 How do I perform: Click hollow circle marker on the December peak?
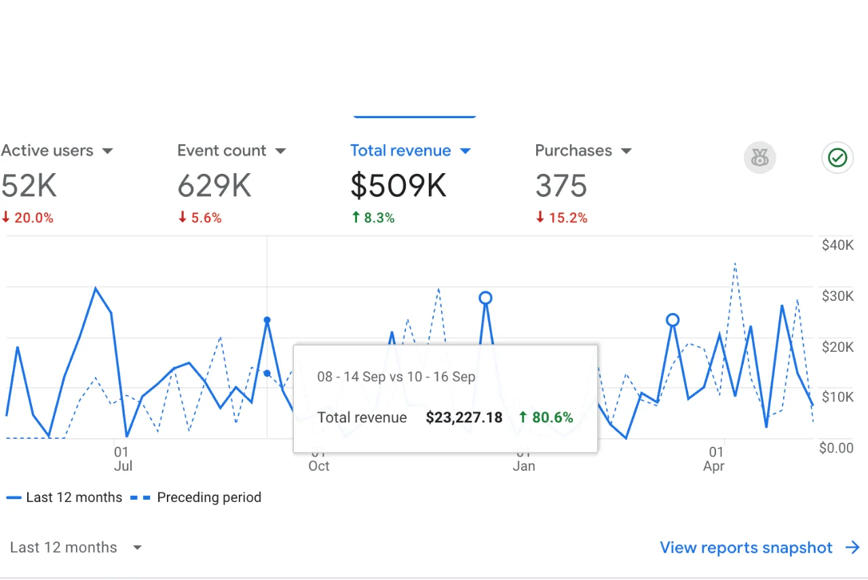pyautogui.click(x=485, y=297)
